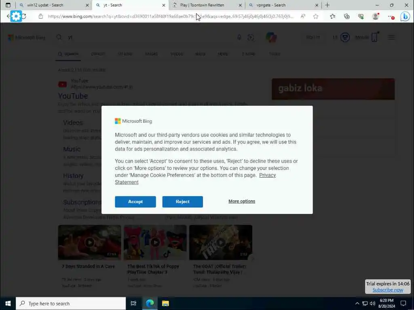Open the volume tray icon
The height and width of the screenshot is (310, 414).
(x=372, y=304)
